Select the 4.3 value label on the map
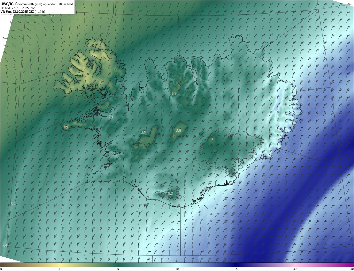 (211, 140)
